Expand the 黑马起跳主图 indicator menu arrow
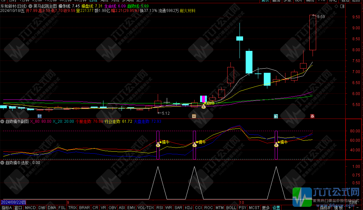 click(31, 6)
